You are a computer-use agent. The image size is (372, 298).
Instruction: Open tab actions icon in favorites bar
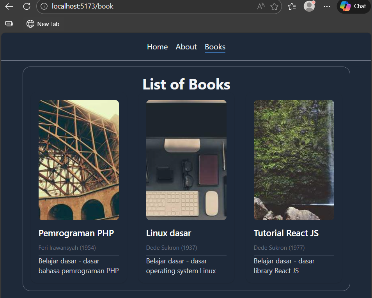click(x=9, y=24)
